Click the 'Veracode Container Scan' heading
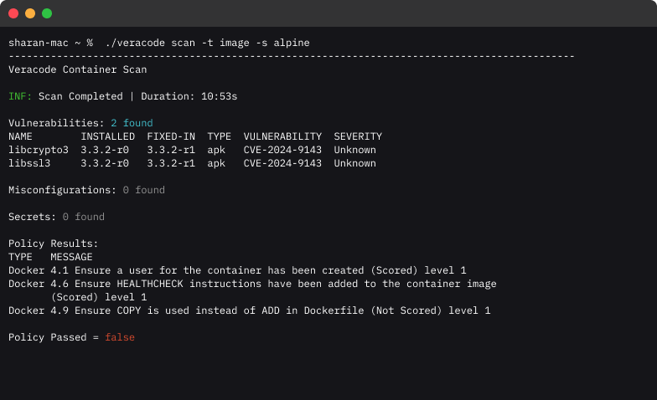657x400 pixels. pos(77,69)
